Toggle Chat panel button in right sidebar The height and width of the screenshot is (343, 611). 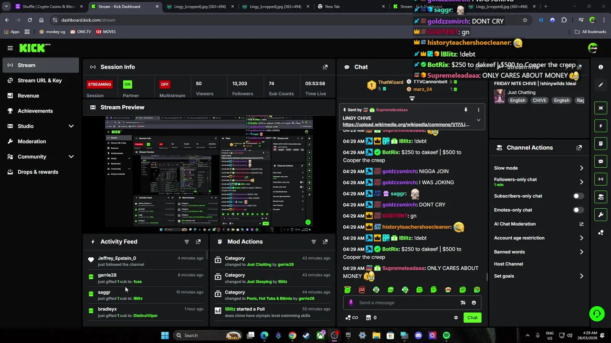(x=601, y=161)
